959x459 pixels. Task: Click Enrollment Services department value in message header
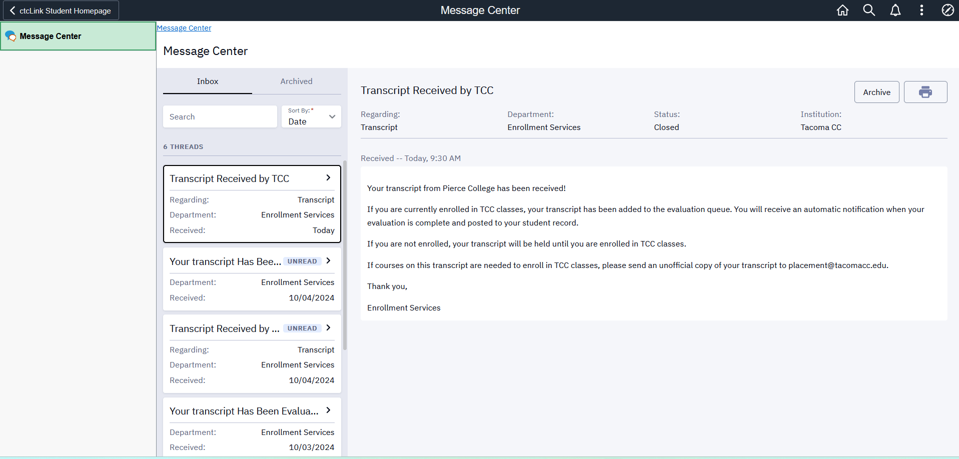(544, 127)
